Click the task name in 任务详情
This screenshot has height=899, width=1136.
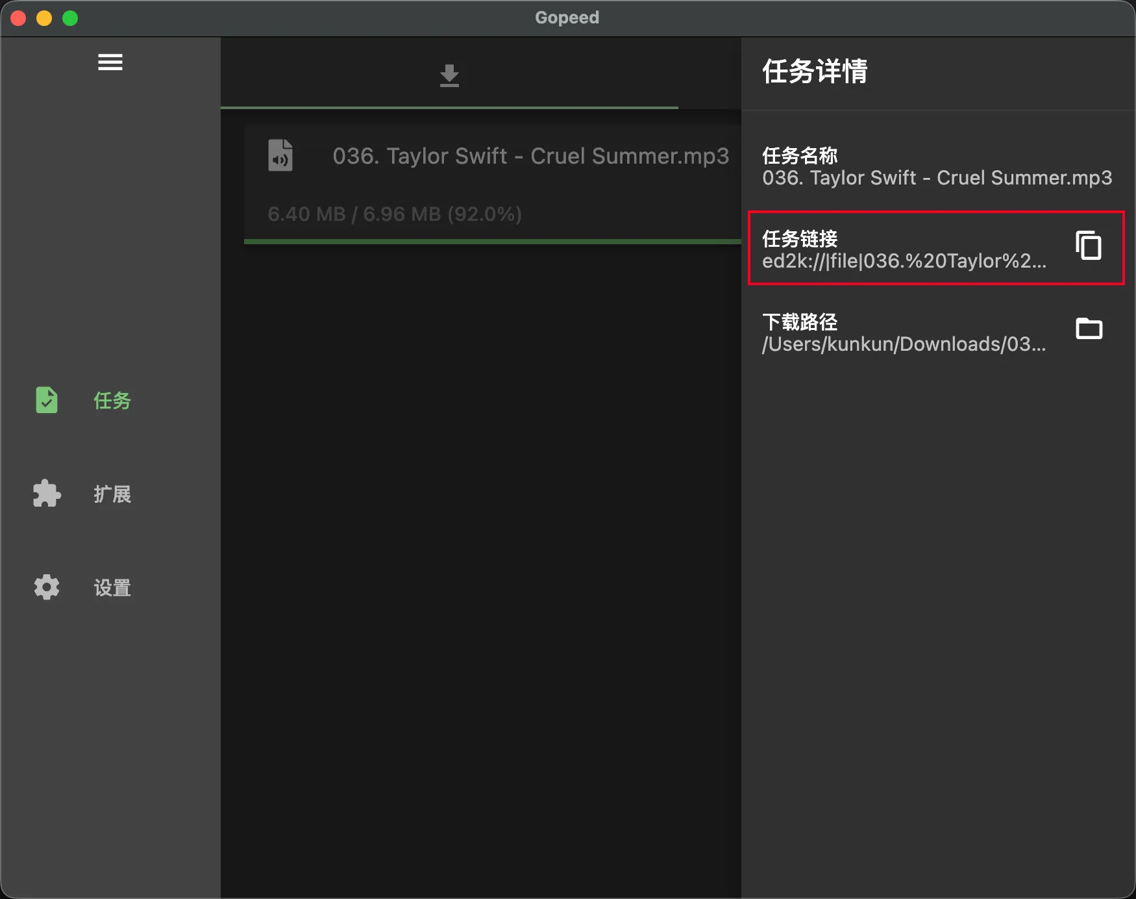tap(935, 177)
